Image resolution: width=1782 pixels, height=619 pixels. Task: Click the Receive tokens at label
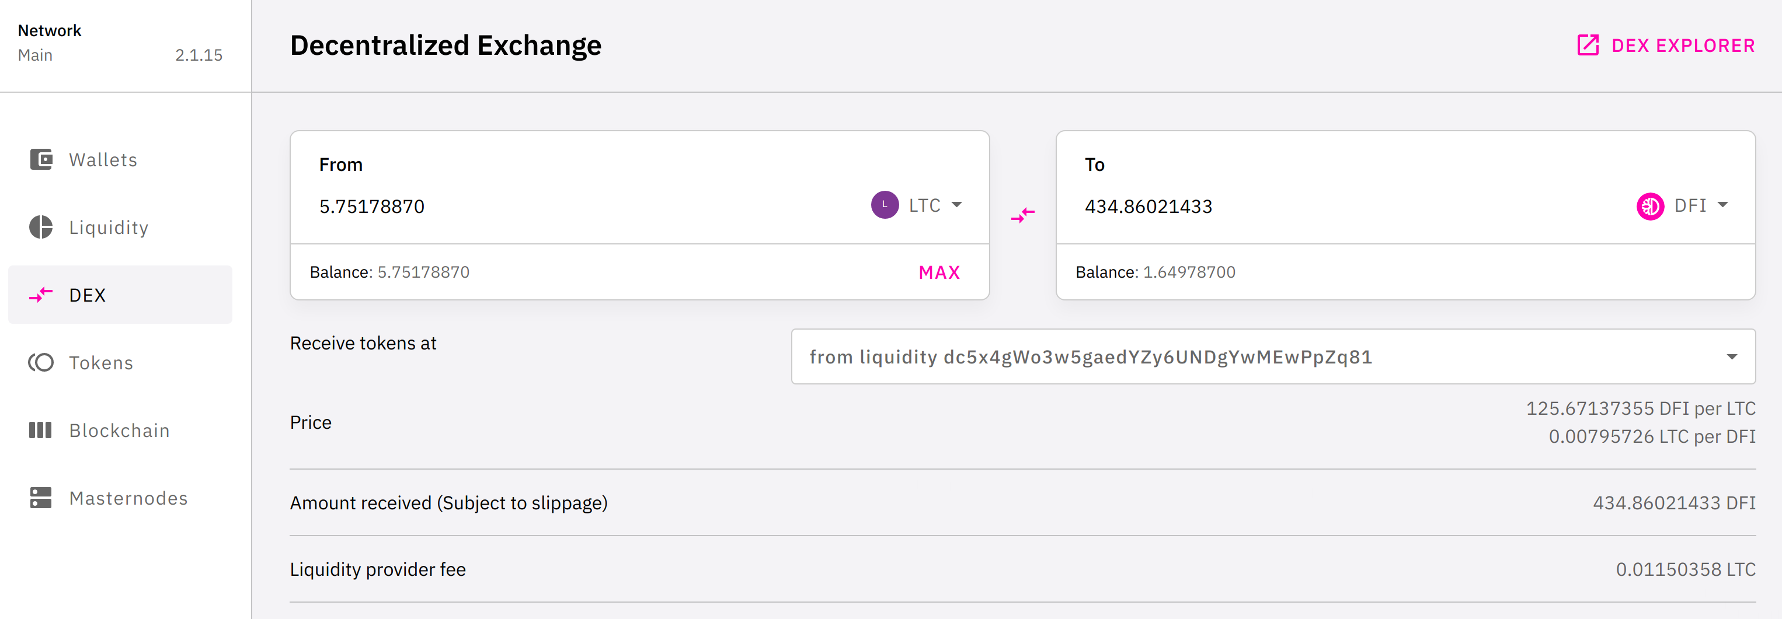363,344
